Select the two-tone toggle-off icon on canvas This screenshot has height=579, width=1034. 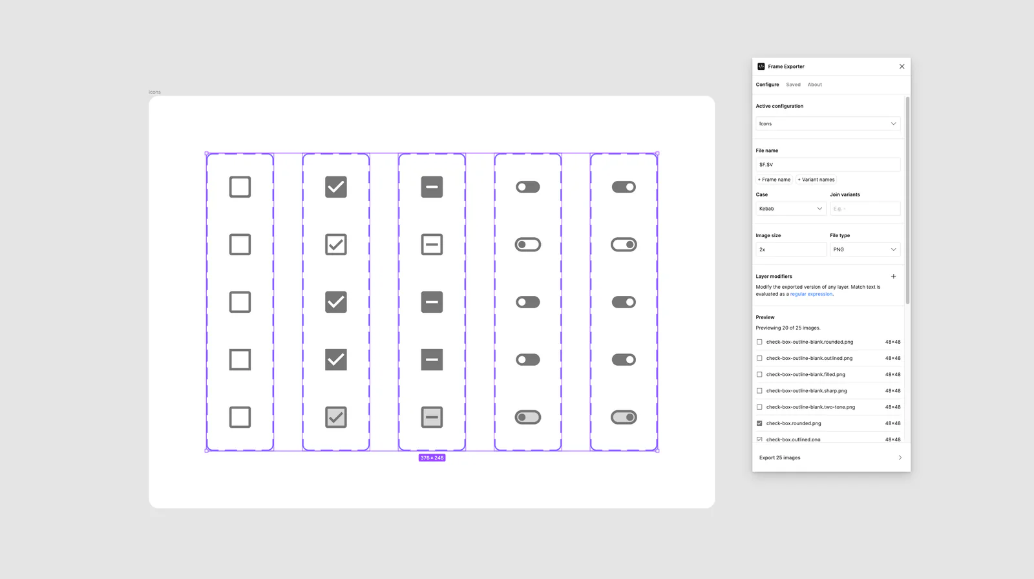coord(528,417)
